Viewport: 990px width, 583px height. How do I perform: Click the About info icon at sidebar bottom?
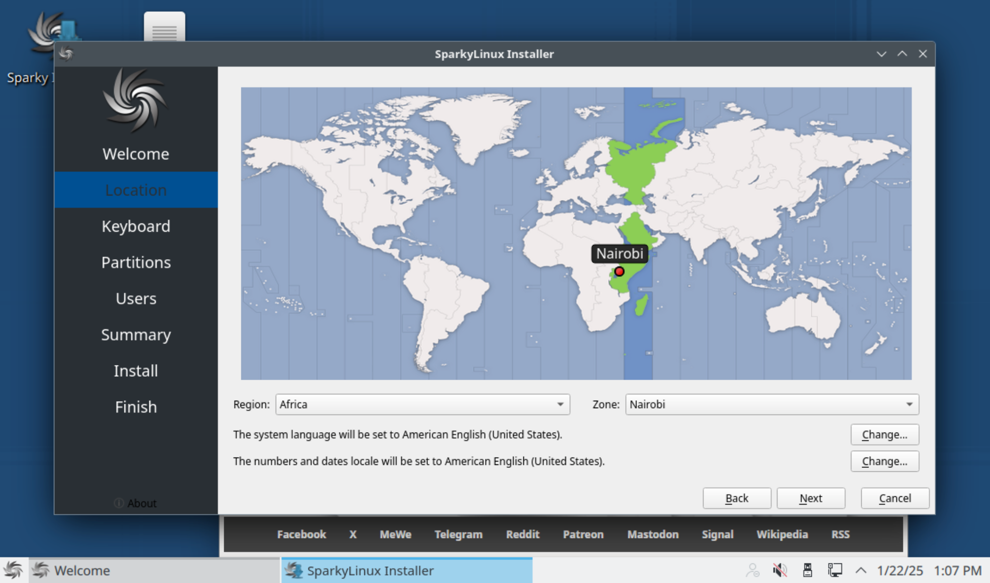click(x=119, y=503)
